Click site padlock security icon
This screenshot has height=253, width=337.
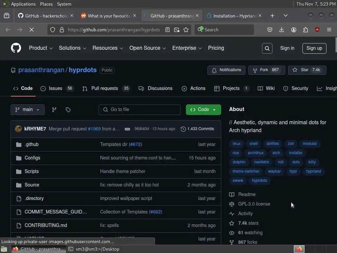click(x=62, y=30)
